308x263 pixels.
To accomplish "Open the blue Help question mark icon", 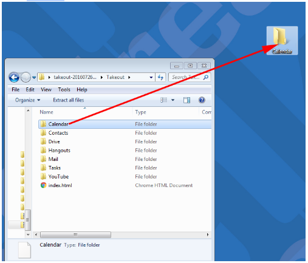I will click(x=202, y=100).
